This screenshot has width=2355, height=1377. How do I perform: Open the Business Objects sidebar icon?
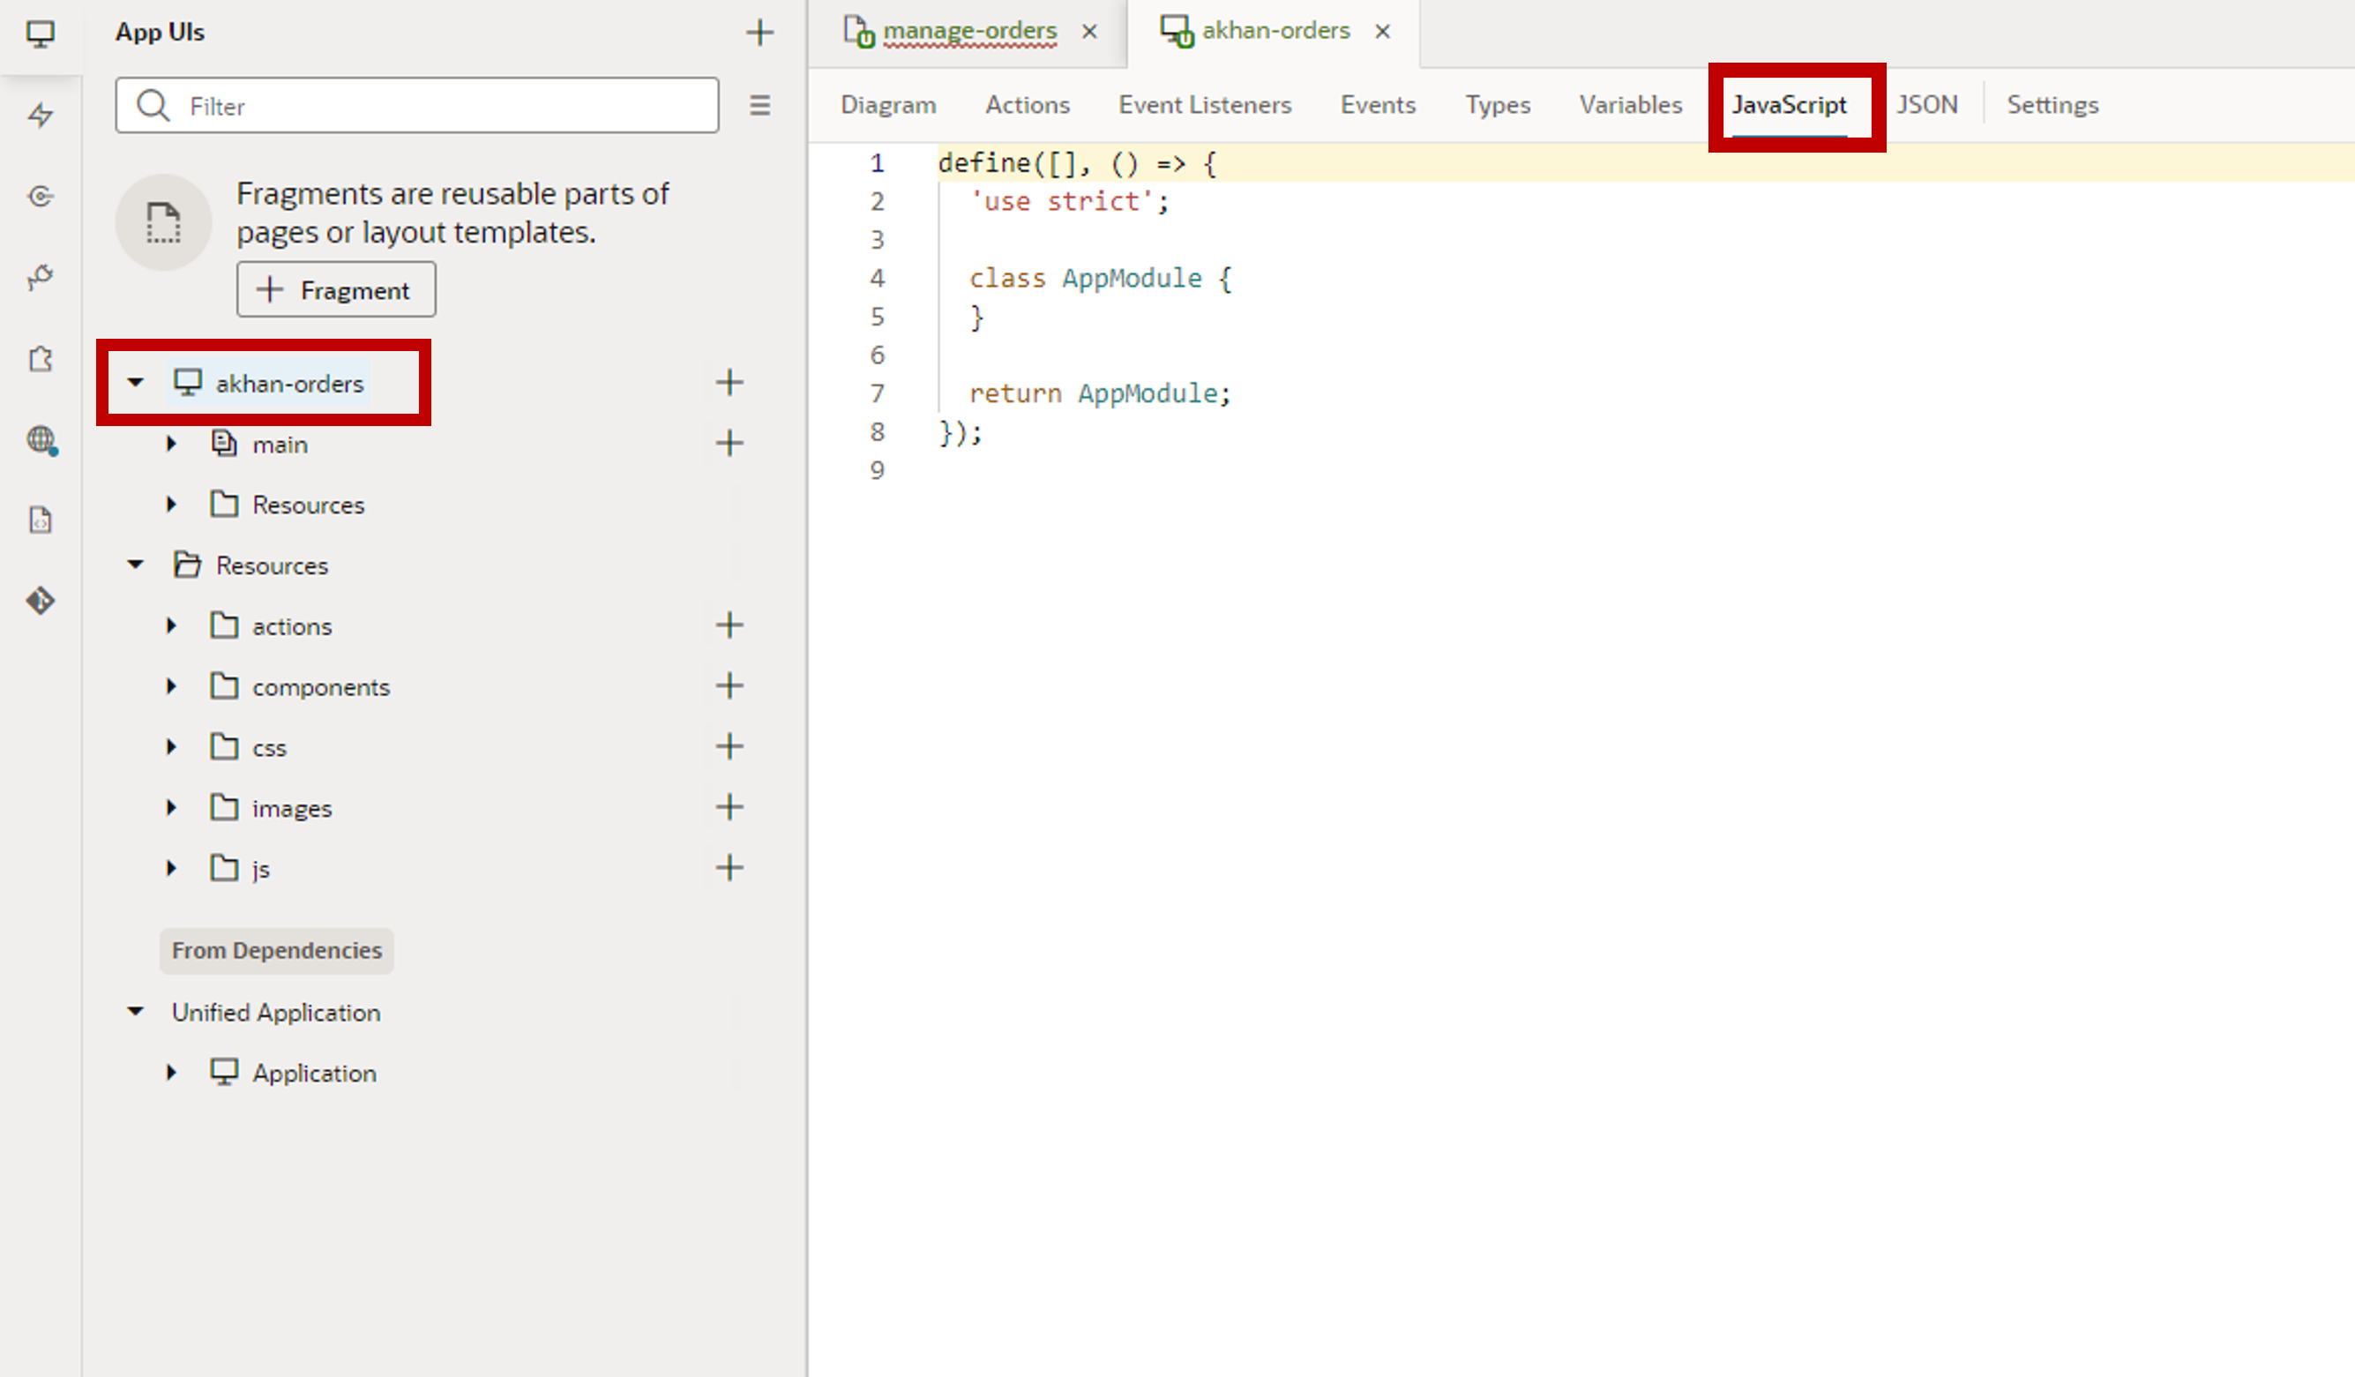pos(41,197)
